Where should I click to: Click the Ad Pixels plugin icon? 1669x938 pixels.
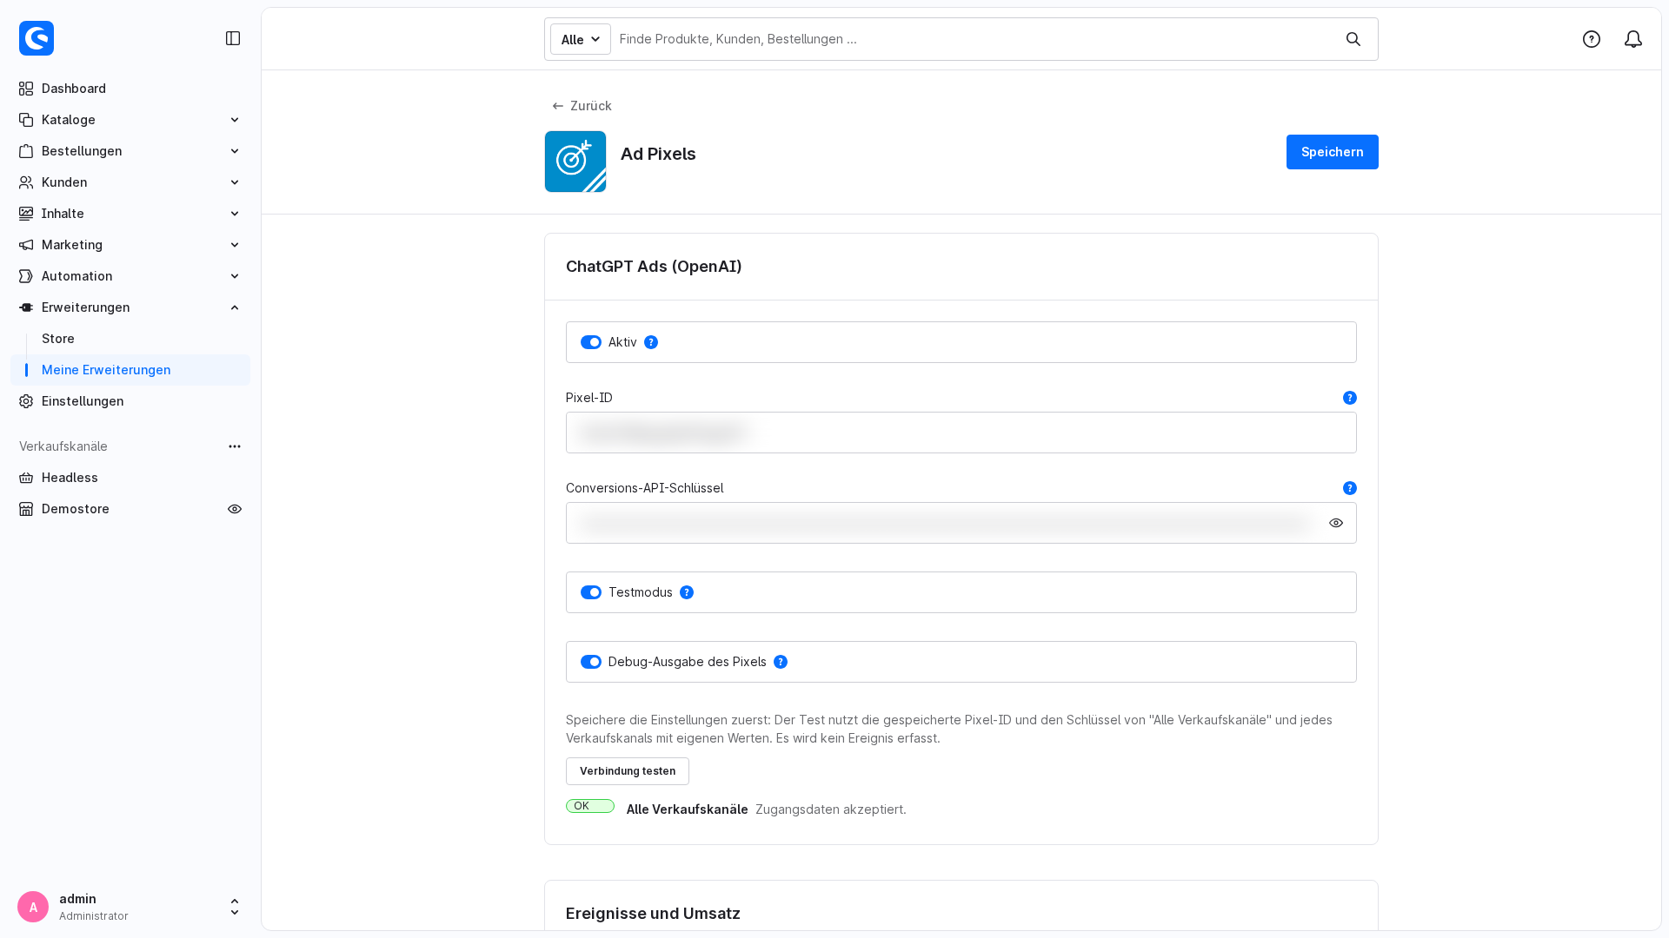[x=575, y=162]
